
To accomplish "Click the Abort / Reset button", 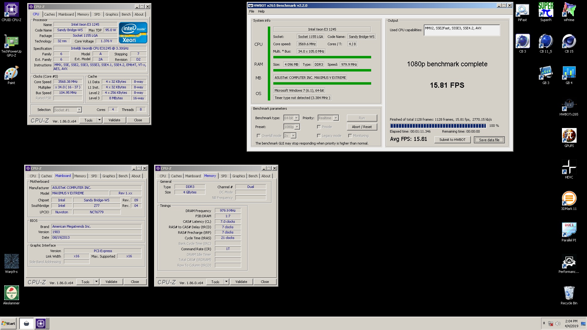I will (x=362, y=127).
